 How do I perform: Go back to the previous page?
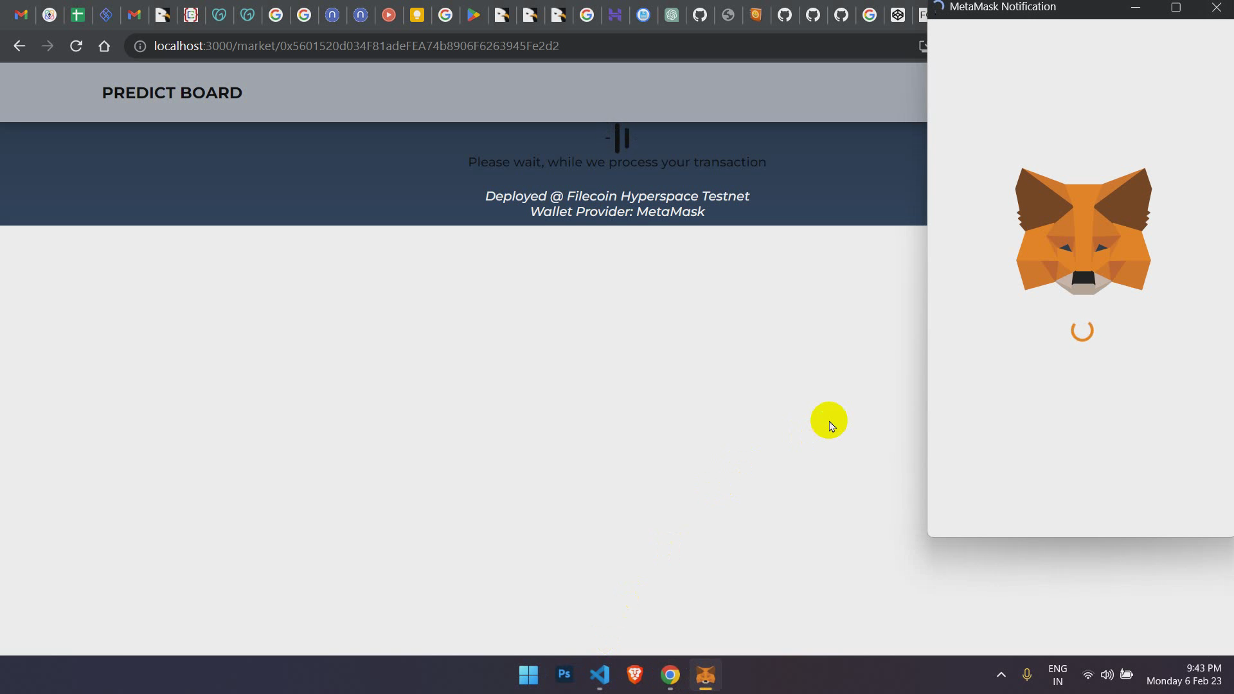pos(19,46)
